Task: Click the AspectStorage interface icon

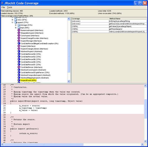Action: (19, 41)
